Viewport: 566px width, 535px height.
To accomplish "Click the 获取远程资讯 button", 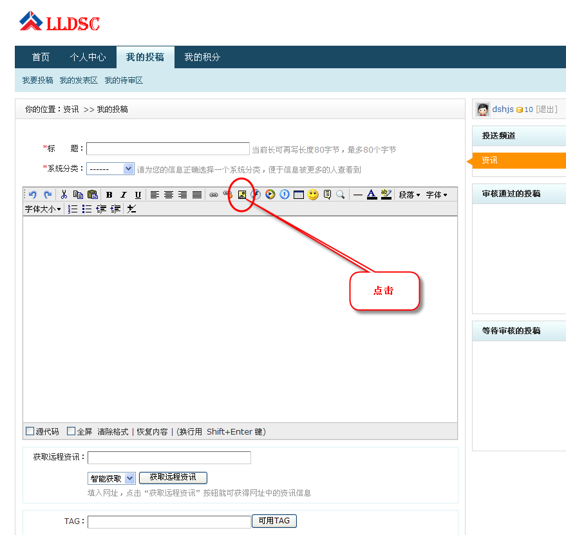I will pos(173,478).
